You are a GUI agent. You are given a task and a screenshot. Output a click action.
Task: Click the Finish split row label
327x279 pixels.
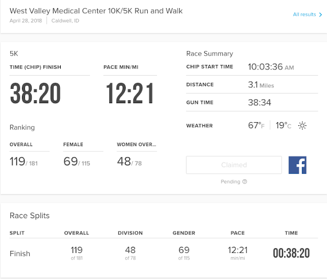pos(20,253)
